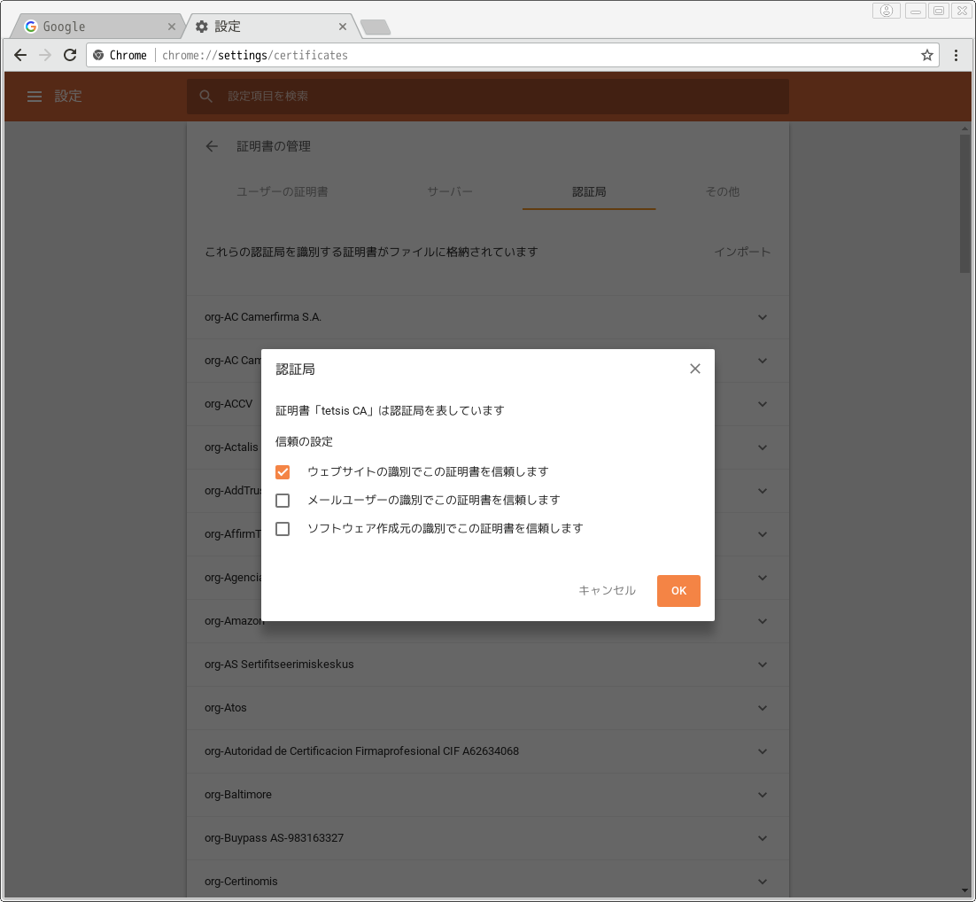This screenshot has width=976, height=902.
Task: Expand org-Baltimore certificate entry
Action: 763,795
